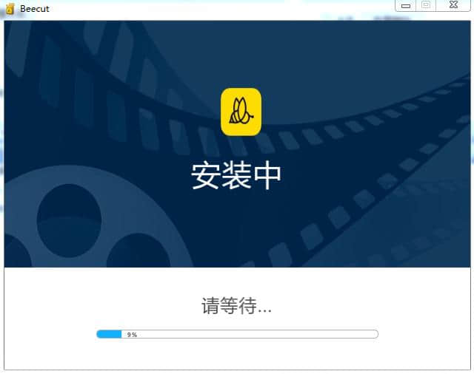Click the Beecut window title text
This screenshot has height=374, width=474.
pyautogui.click(x=35, y=9)
